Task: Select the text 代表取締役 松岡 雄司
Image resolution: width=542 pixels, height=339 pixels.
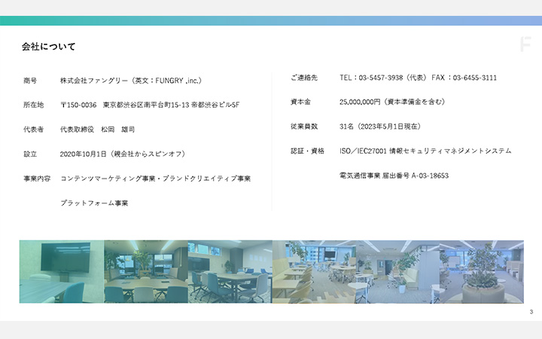Action: 97,130
